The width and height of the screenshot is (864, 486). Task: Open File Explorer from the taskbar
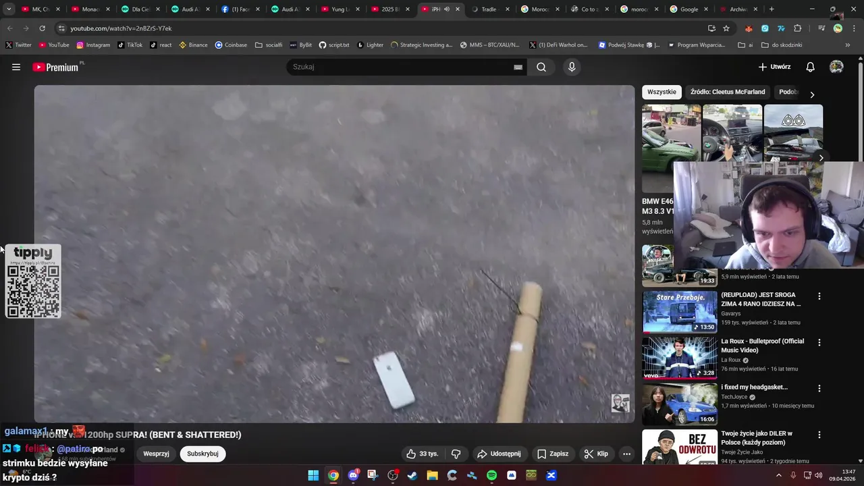(432, 475)
